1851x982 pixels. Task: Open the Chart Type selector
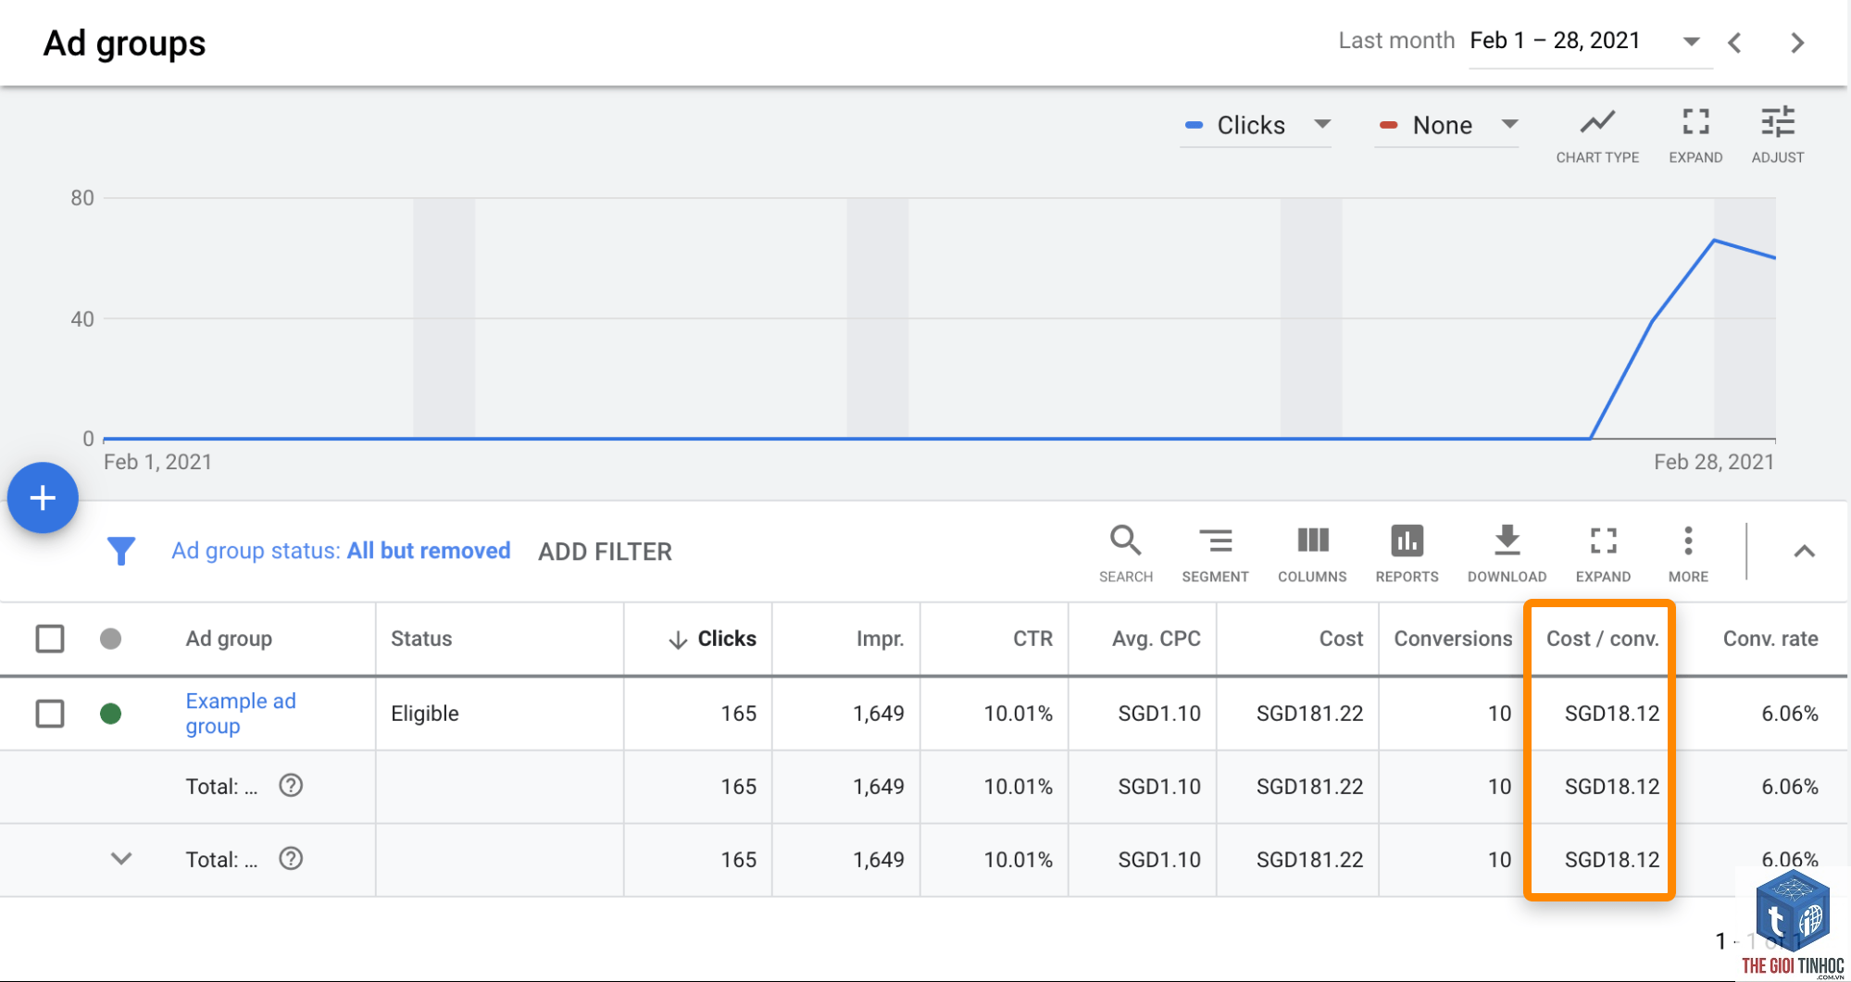click(1597, 135)
